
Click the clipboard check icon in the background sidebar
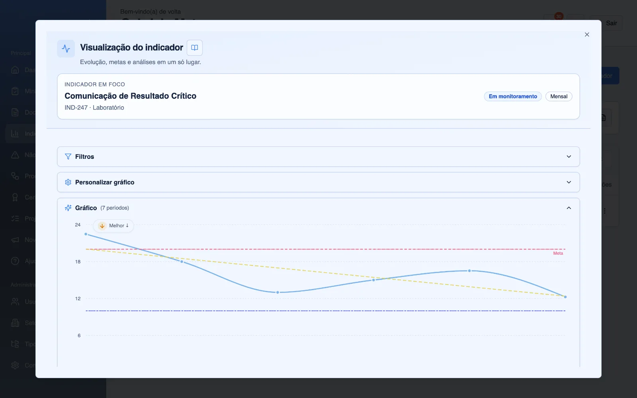tap(15, 91)
